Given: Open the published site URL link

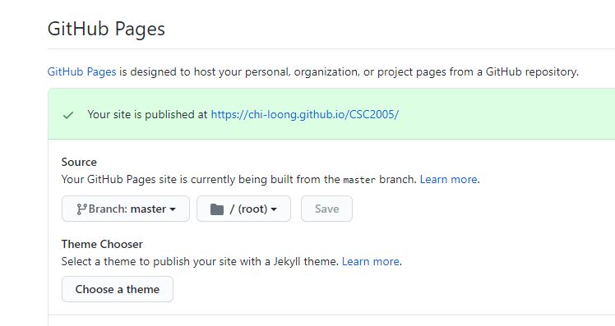Looking at the screenshot, I should click(305, 114).
